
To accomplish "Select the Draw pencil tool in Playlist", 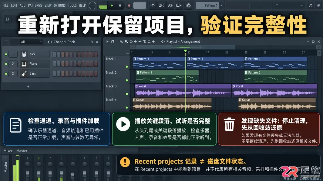I will pyautogui.click(x=121, y=41).
